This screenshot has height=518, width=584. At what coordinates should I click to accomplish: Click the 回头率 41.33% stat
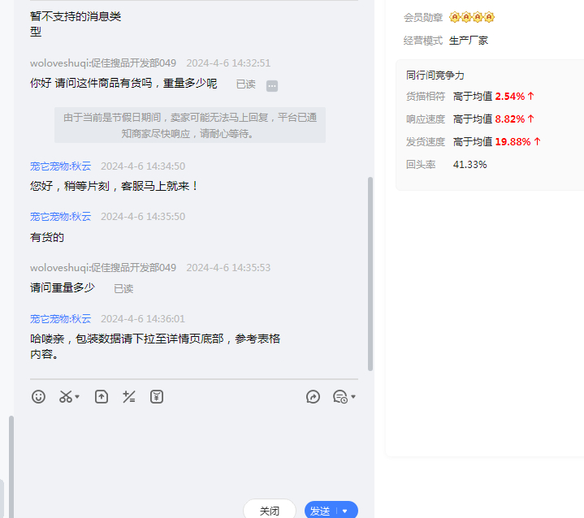click(x=469, y=164)
